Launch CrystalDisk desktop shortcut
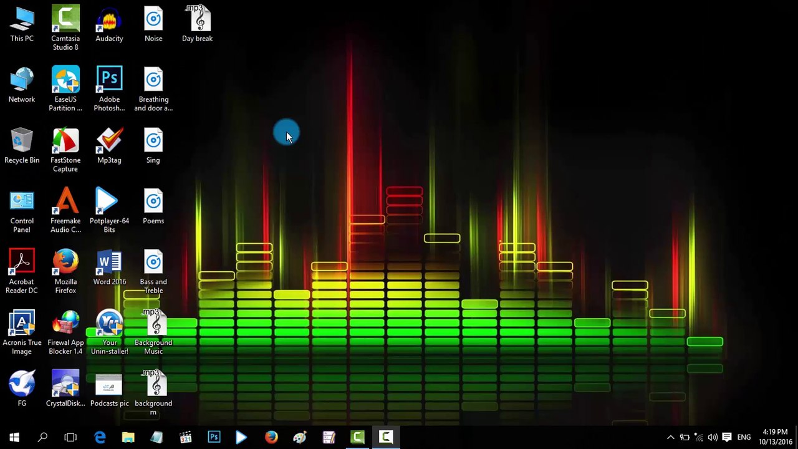The height and width of the screenshot is (449, 798). tap(65, 388)
